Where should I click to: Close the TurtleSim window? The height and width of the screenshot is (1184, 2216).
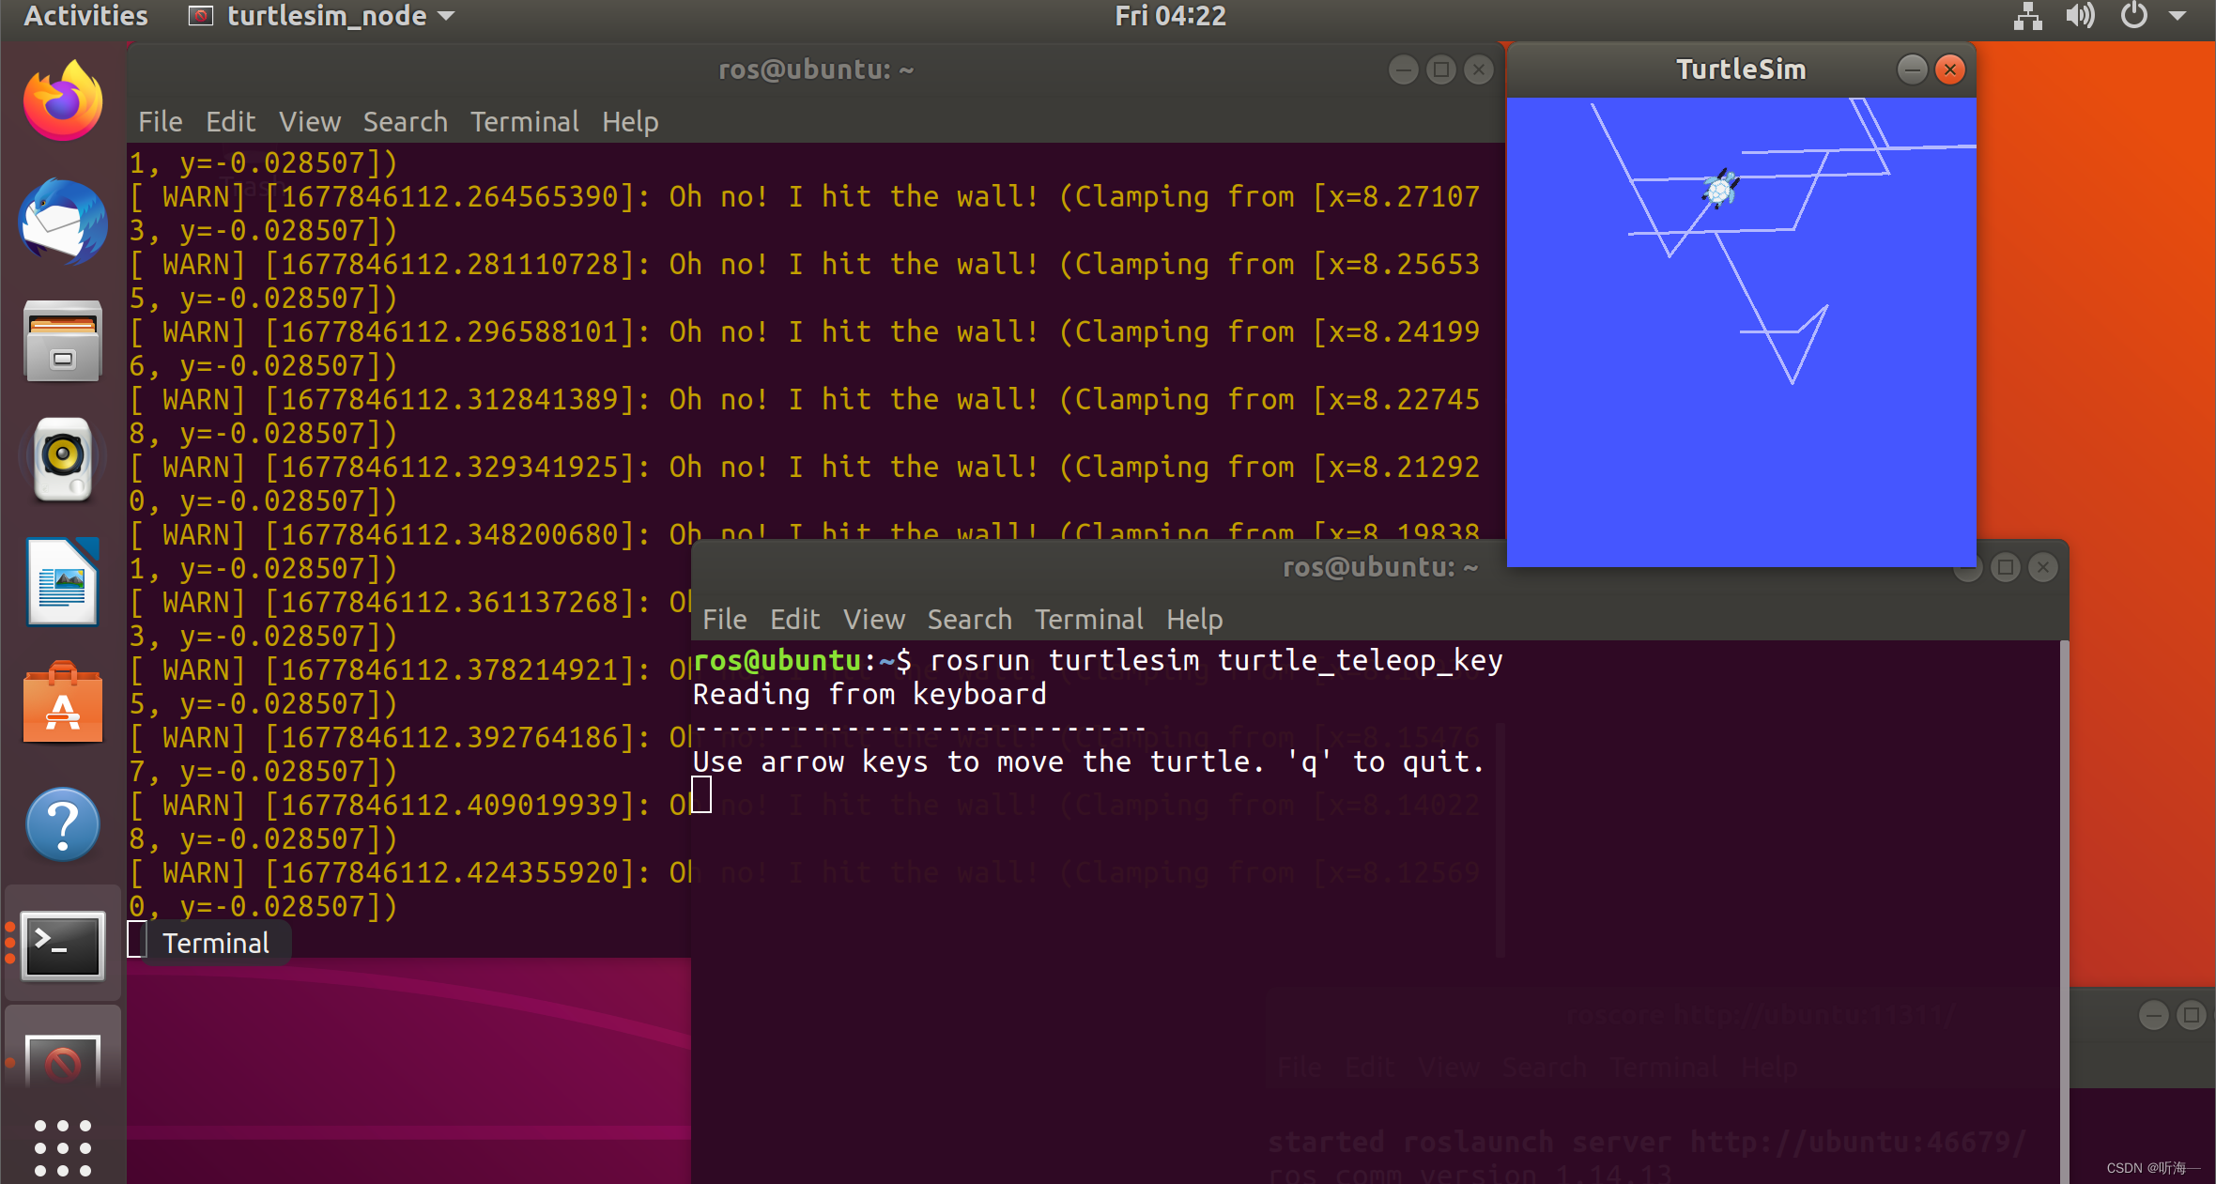click(1950, 69)
